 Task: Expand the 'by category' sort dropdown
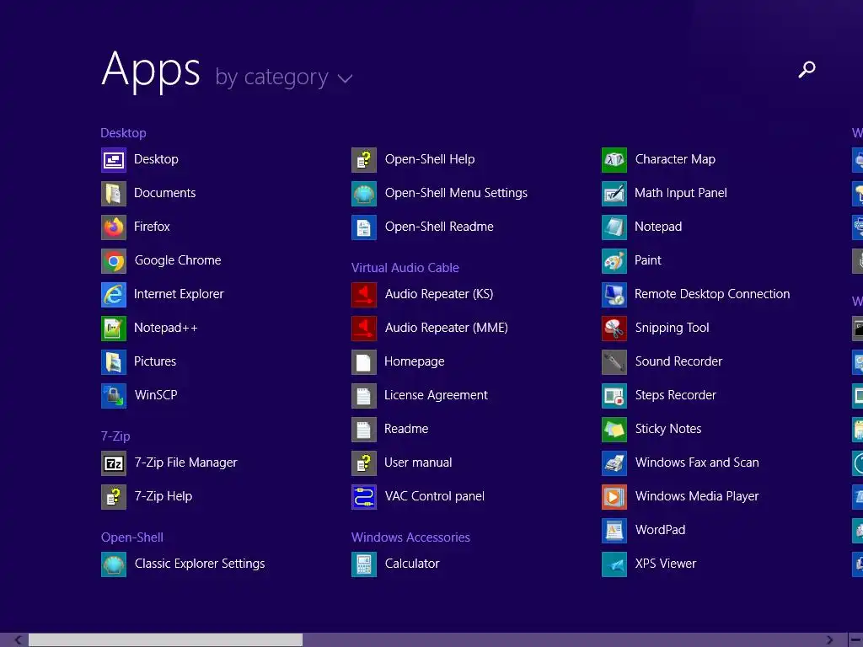coord(283,78)
